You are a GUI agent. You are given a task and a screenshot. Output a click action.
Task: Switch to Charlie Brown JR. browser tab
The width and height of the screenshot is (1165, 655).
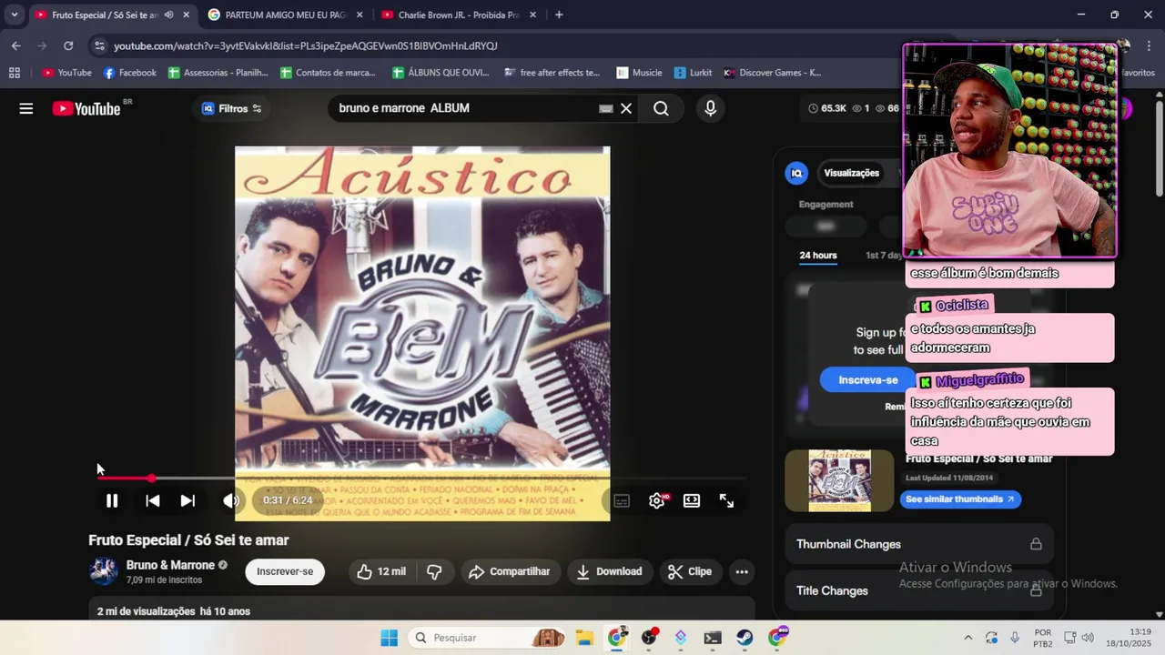[x=458, y=15]
